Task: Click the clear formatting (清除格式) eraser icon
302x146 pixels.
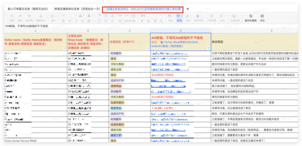Action: pos(41,16)
